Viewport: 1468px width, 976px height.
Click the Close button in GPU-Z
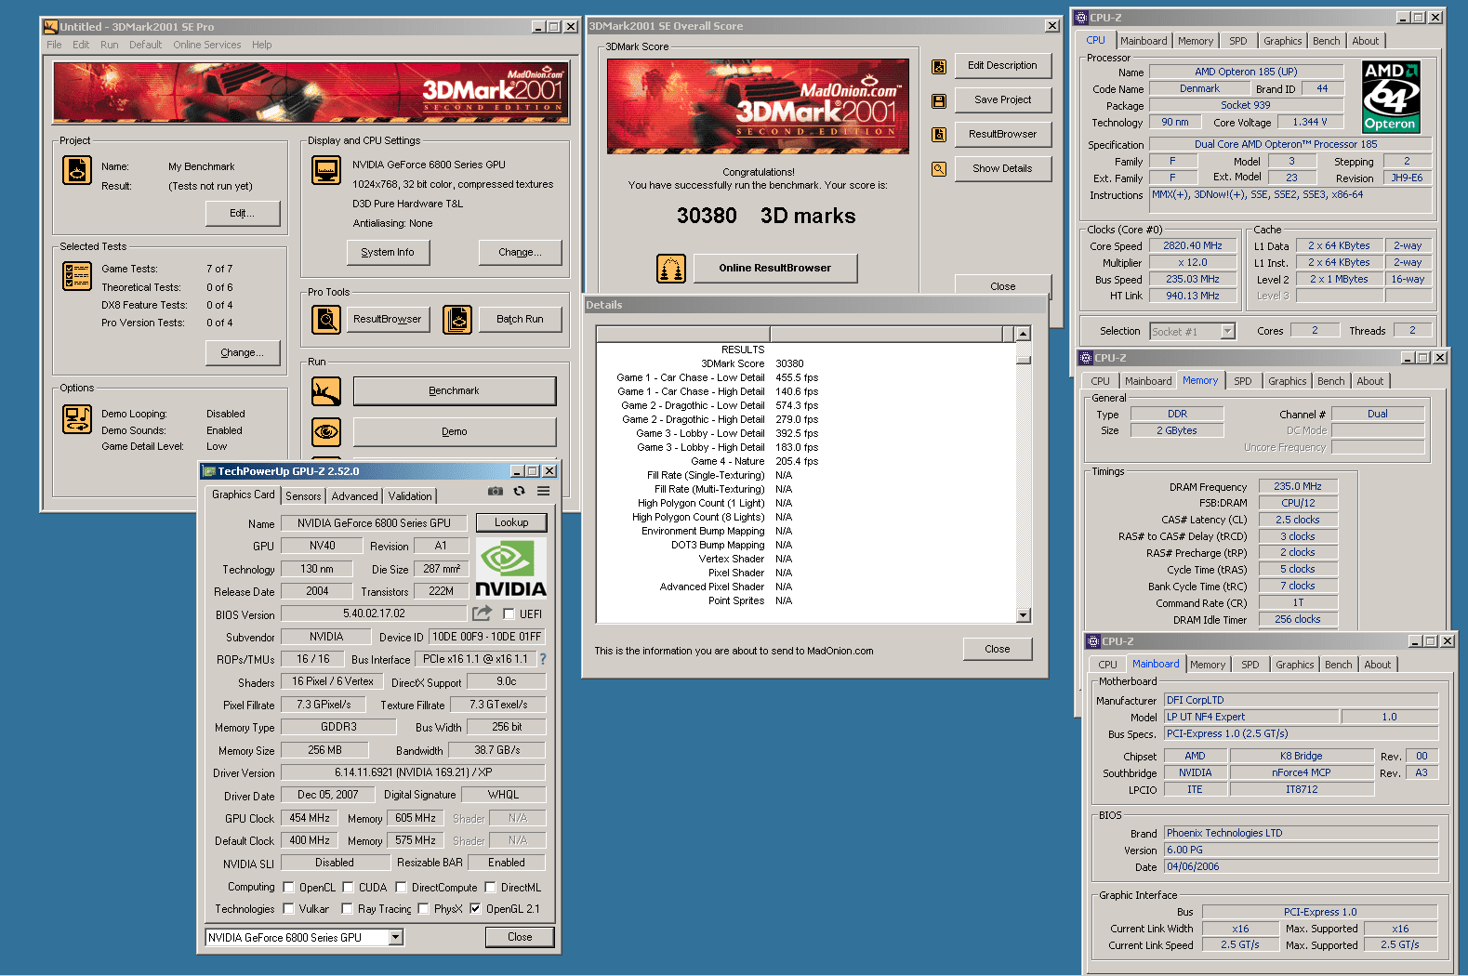coord(520,937)
